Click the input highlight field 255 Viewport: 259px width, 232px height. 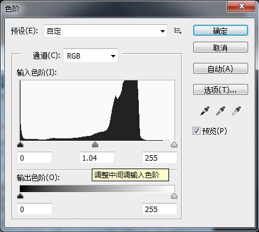click(160, 158)
